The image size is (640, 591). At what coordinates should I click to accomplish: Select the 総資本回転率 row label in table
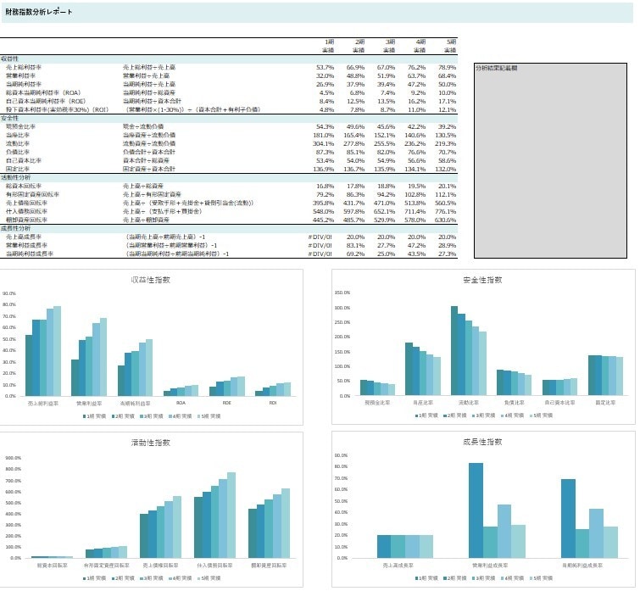(23, 186)
